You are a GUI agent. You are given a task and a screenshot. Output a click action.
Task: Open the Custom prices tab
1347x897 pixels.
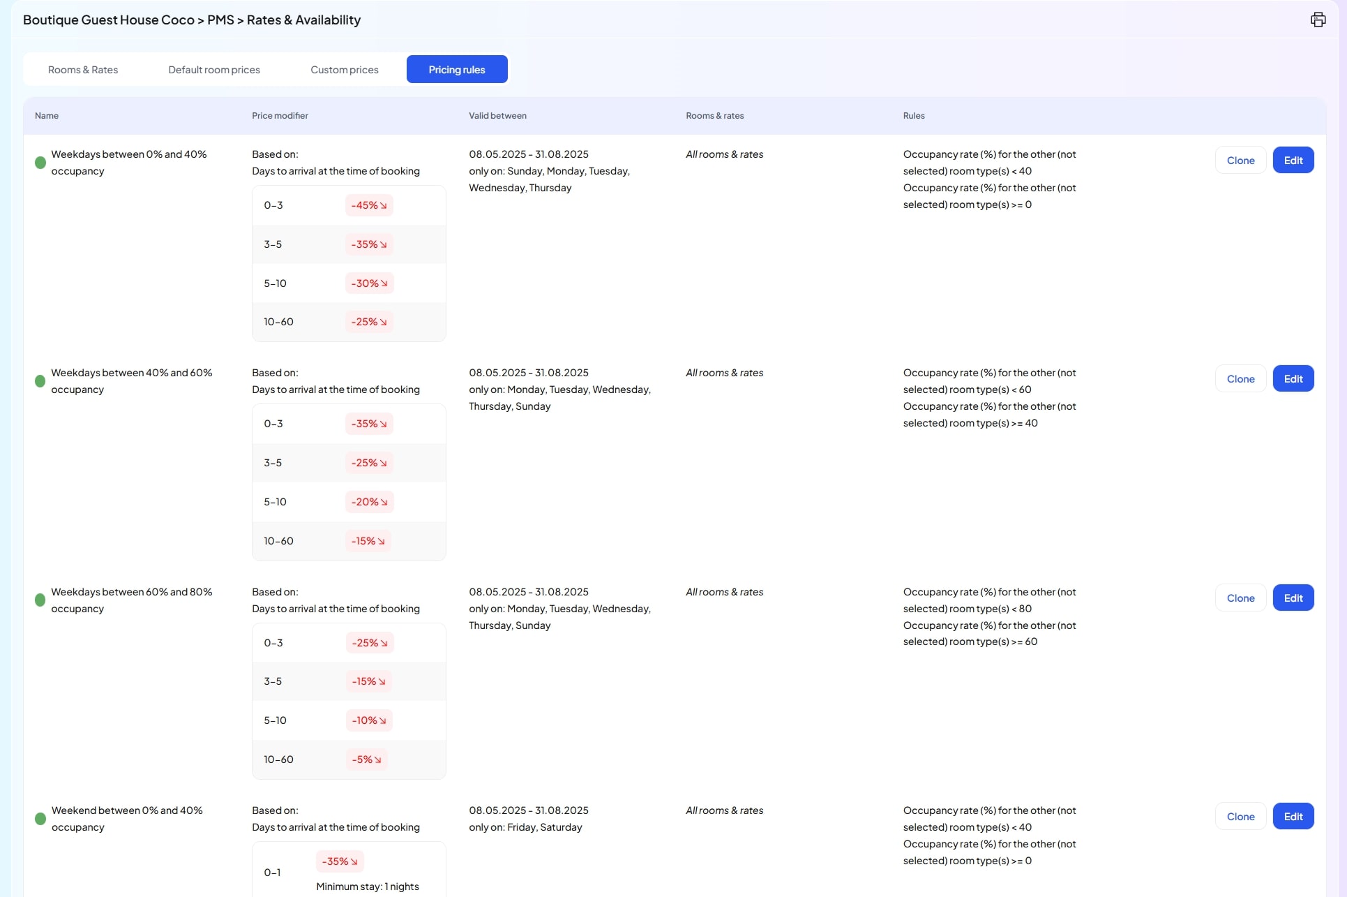coord(345,70)
